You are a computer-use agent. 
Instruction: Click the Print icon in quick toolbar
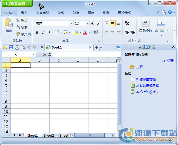pos(17,47)
